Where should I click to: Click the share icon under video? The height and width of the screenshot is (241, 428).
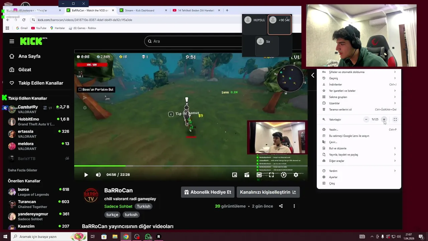click(x=281, y=206)
